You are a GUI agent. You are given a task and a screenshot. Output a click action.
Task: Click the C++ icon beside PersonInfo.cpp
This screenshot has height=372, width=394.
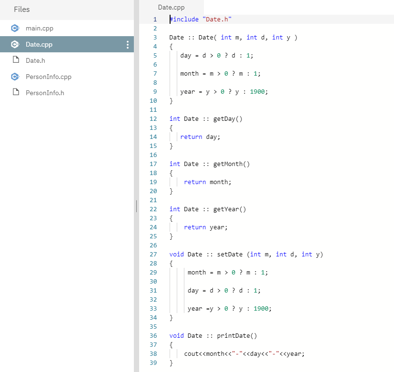pyautogui.click(x=15, y=77)
